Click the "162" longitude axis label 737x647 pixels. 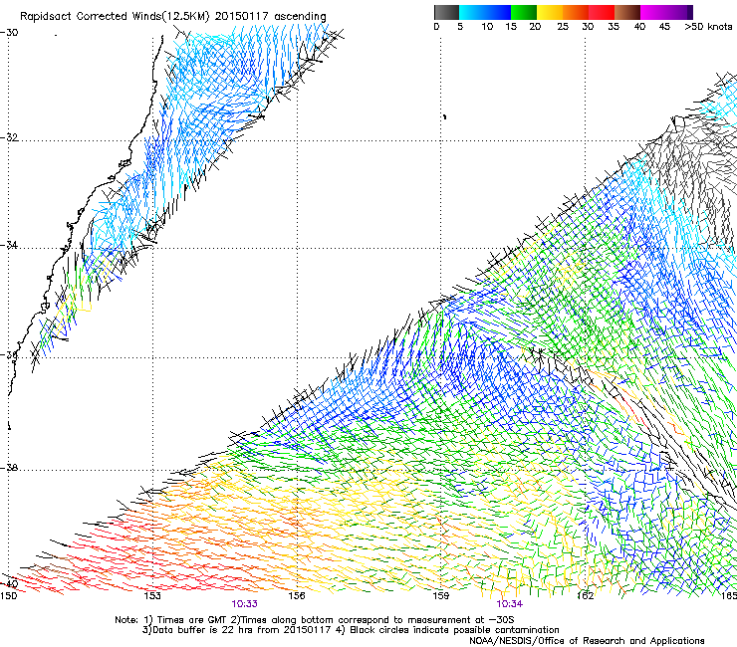[x=585, y=596]
